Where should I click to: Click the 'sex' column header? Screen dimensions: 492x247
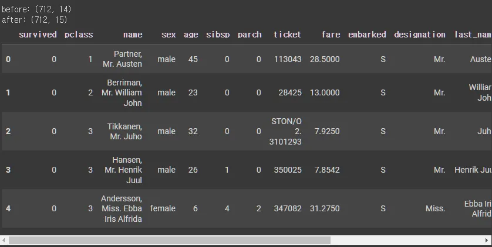(x=169, y=35)
